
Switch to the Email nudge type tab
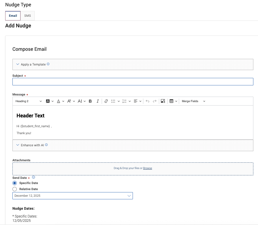13,16
